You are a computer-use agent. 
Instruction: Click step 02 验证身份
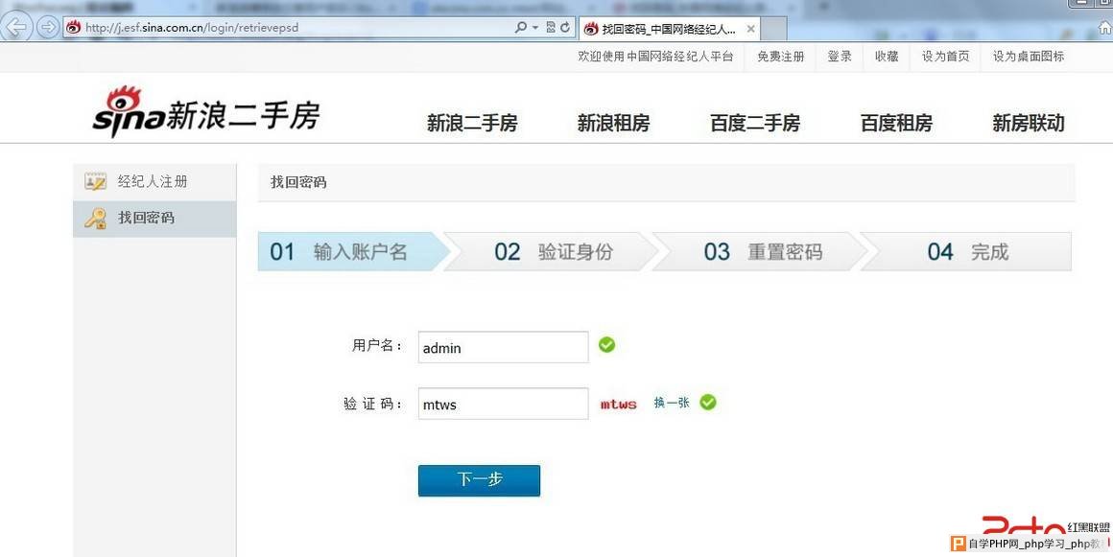(554, 252)
